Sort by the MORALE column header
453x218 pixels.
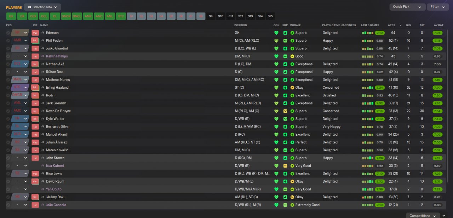click(x=295, y=25)
